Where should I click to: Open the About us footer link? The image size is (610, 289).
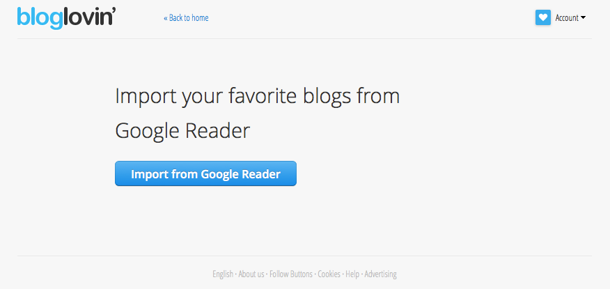251,274
